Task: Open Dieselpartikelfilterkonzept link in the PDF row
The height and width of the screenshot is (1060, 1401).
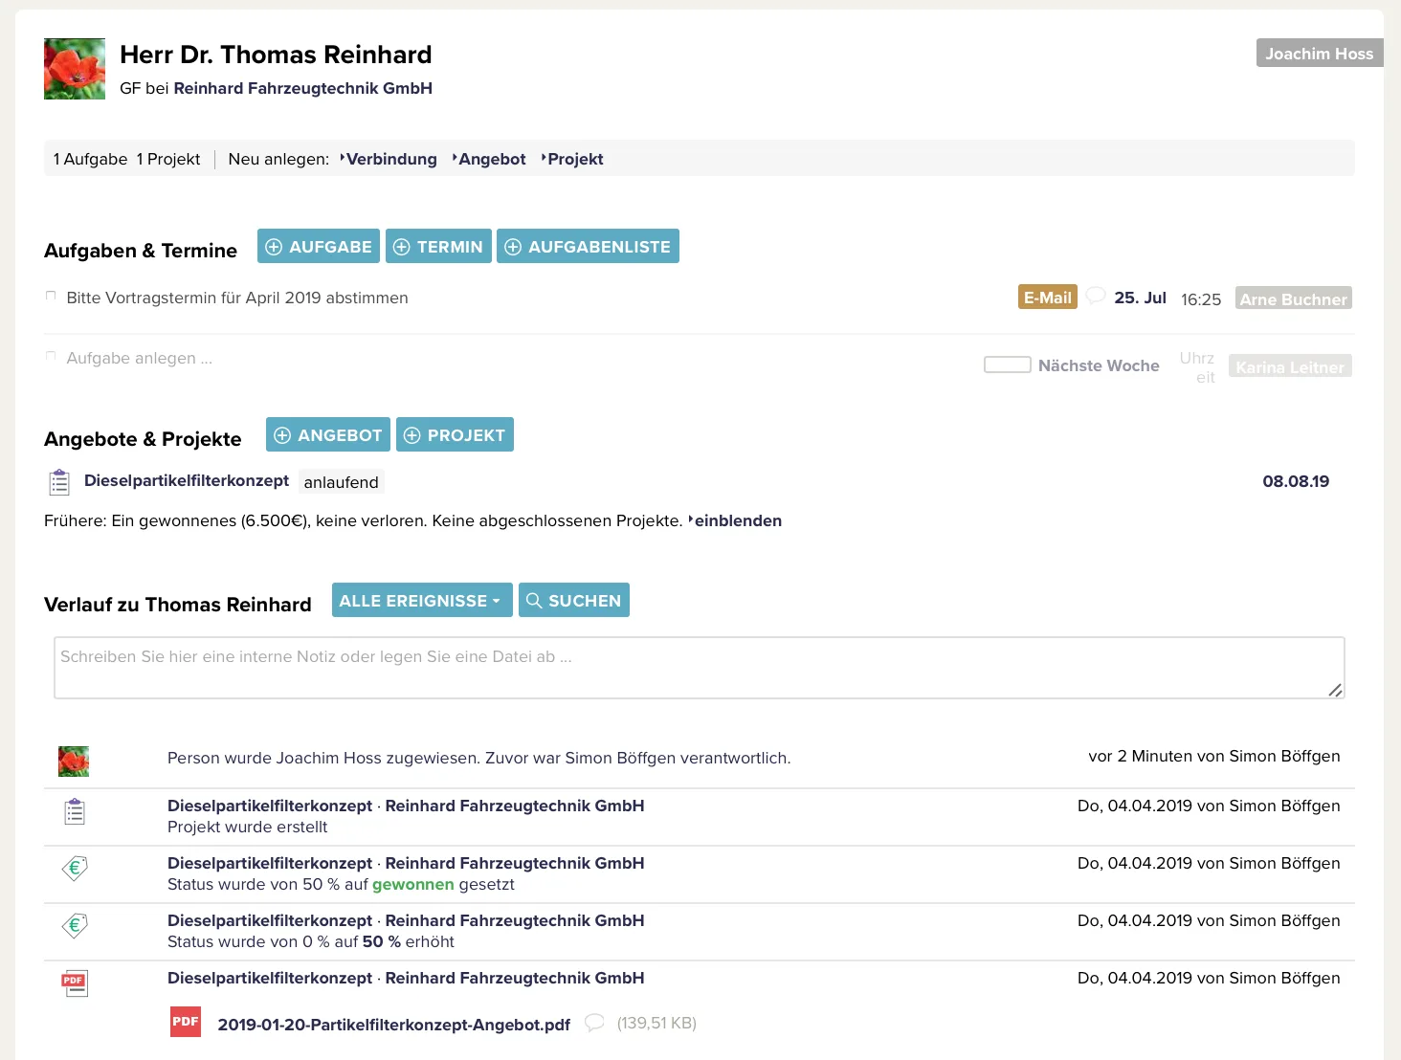Action: pyautogui.click(x=270, y=978)
